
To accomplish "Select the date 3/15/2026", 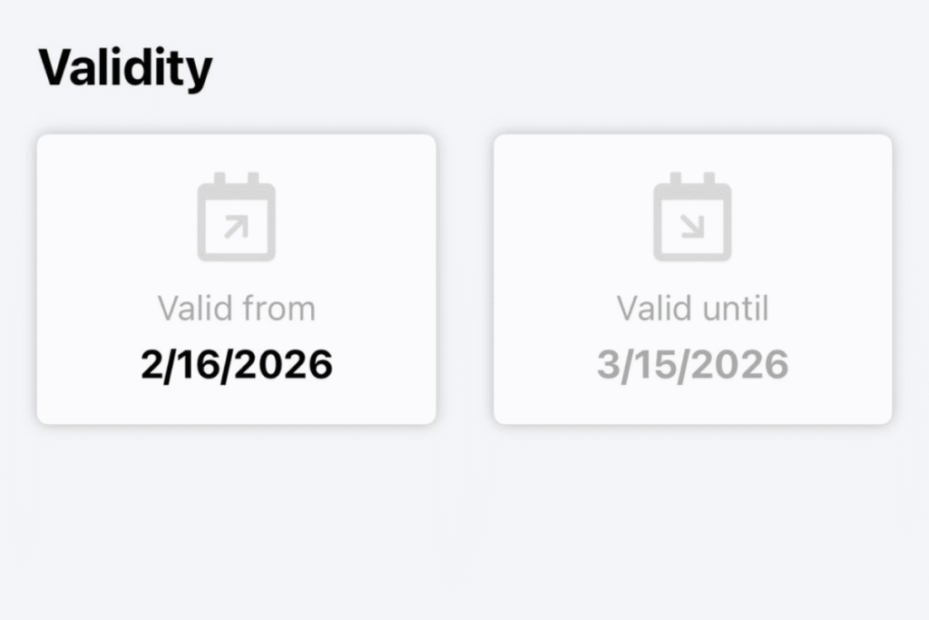I will (694, 363).
